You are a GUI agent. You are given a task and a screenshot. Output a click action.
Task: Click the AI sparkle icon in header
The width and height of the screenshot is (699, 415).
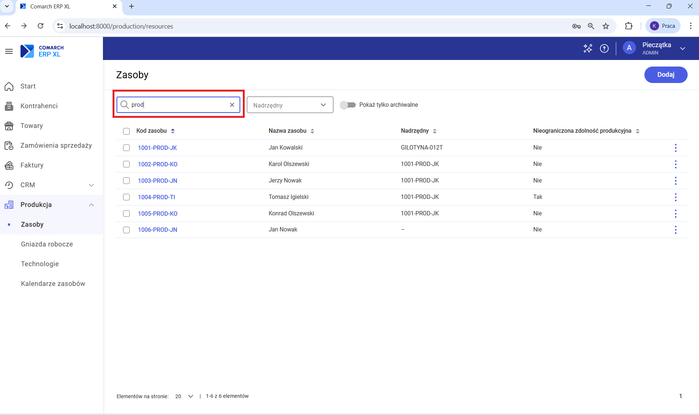[588, 48]
